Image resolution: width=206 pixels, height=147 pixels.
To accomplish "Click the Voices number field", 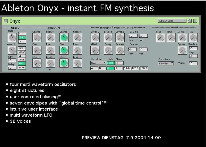I will tap(193, 63).
